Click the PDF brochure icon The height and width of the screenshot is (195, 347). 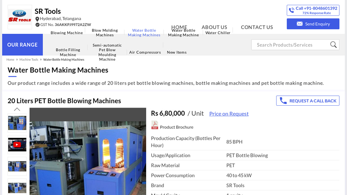154,125
